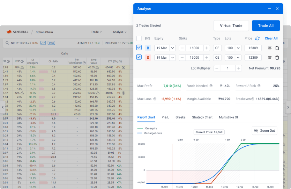
Task: Click the Trade All button
Action: [266, 25]
